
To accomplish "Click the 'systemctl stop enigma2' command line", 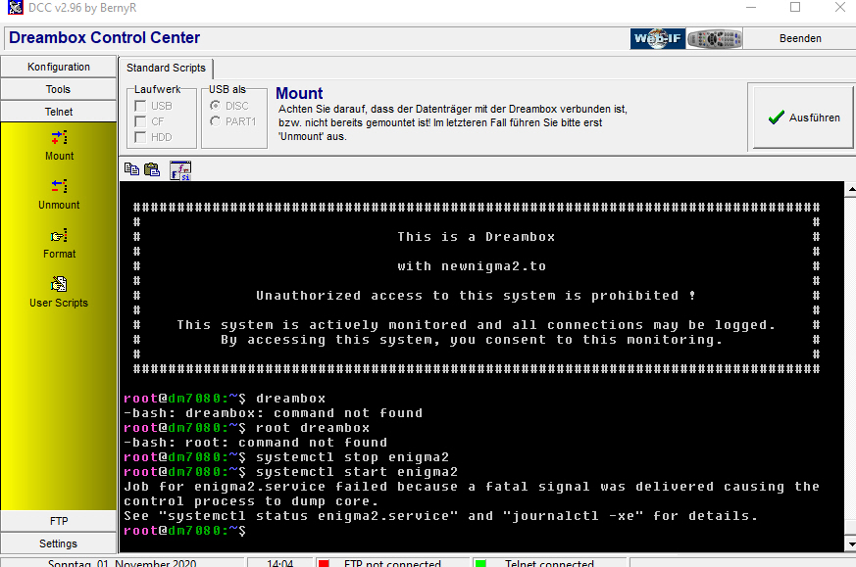I will 286,457.
